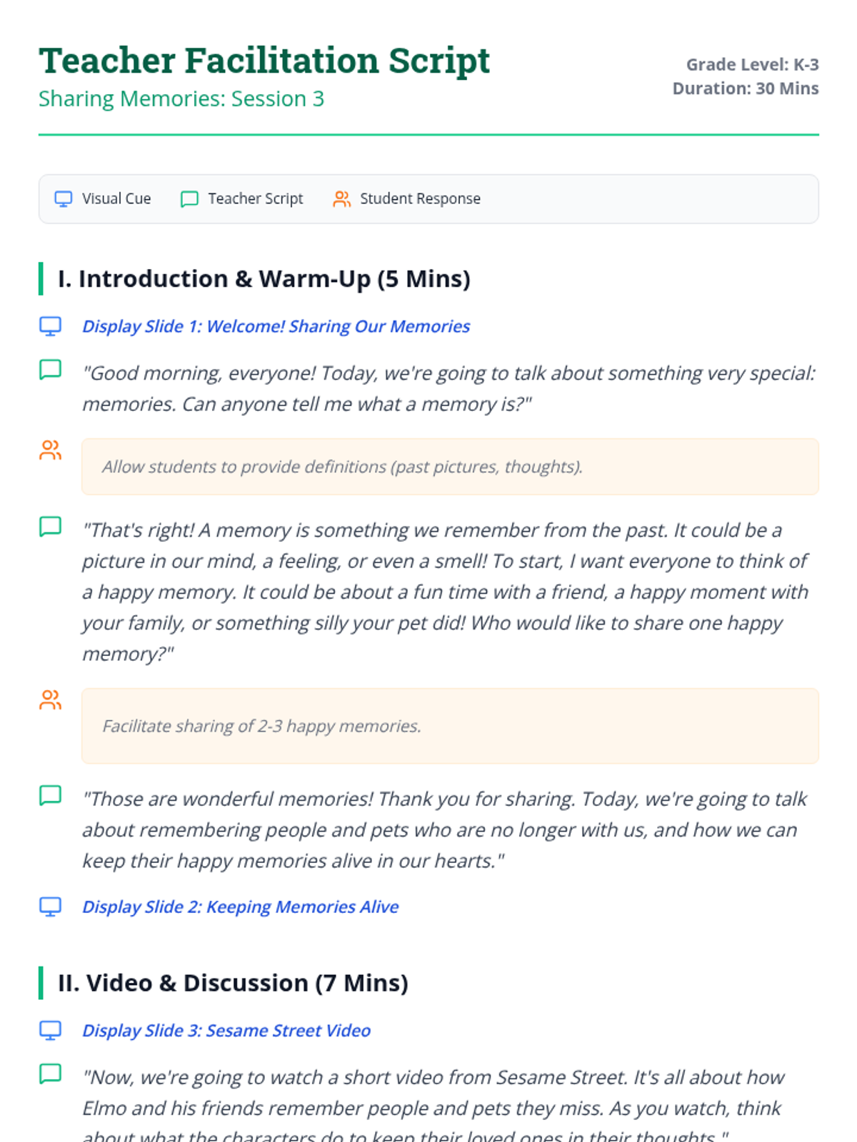
Task: Click the "Teacher Facilitation Script" title
Action: point(264,60)
